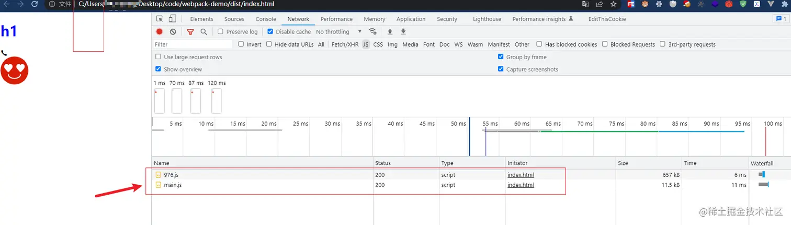Check Hide data URLs checkbox
This screenshot has width=791, height=225.
pyautogui.click(x=269, y=44)
